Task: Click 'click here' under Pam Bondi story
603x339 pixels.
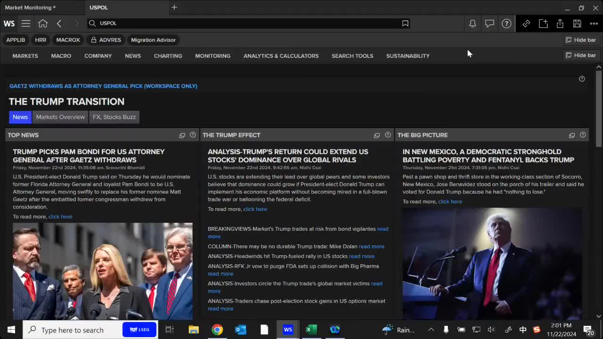Action: [60, 217]
